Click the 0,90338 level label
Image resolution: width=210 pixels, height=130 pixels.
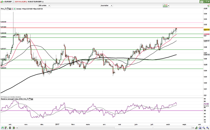(x=3, y=33)
